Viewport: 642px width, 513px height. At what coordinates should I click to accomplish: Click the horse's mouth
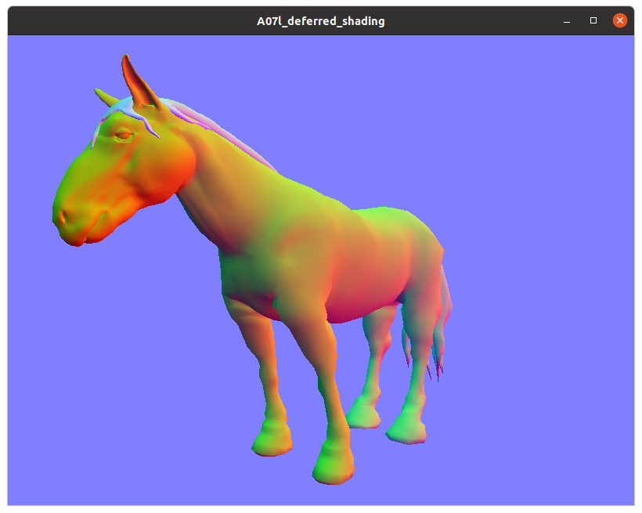click(x=86, y=233)
